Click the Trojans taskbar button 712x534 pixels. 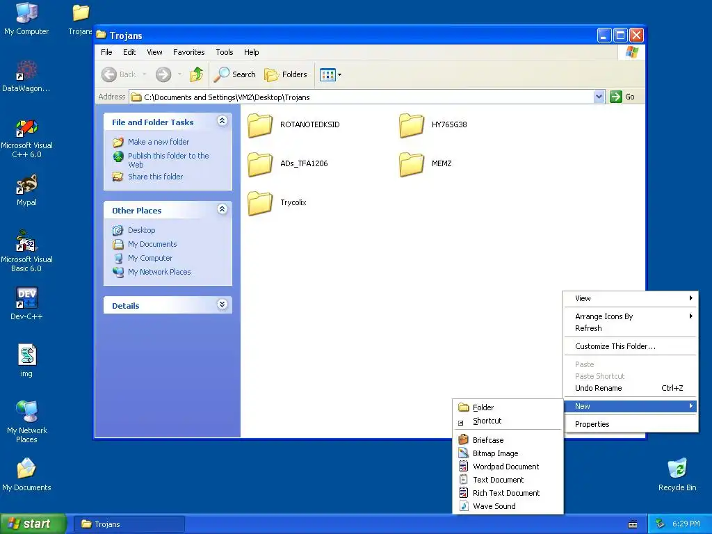pos(129,524)
